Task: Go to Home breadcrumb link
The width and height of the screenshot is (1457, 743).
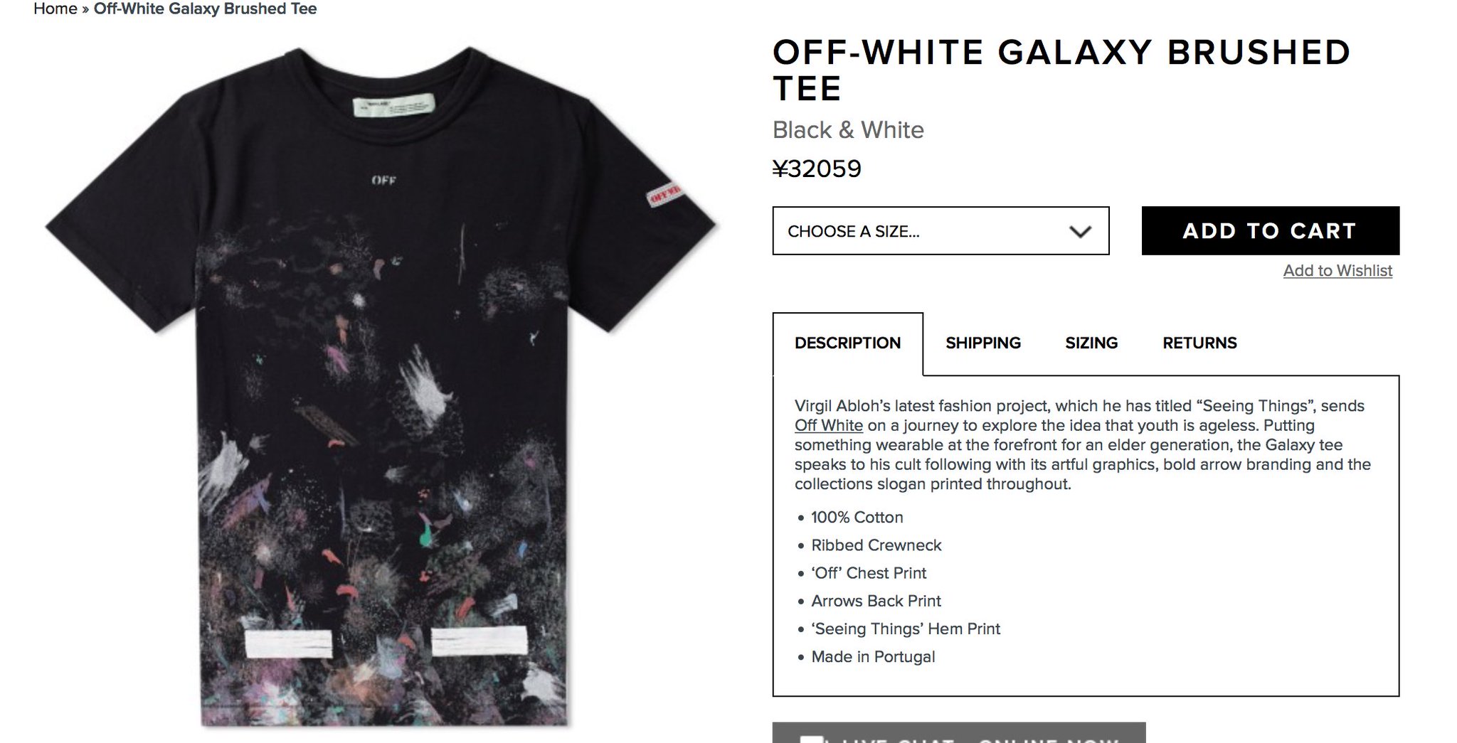Action: click(x=55, y=9)
